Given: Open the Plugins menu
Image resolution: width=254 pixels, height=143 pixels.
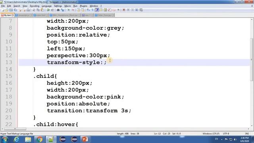Looking at the screenshot, I should click(83, 6).
